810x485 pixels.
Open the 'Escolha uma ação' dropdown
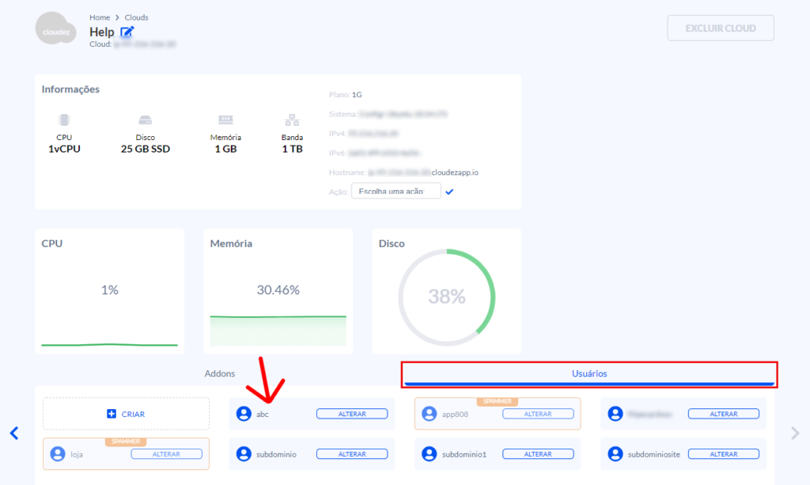click(x=396, y=191)
